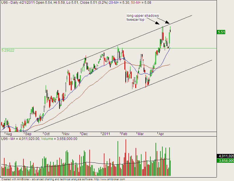Select the Aug label on the date axis
Image resolution: width=234 pixels, height=181 pixels.
point(9,134)
